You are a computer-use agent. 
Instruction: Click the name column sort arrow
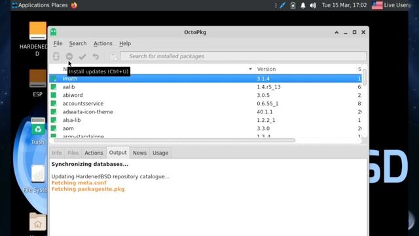tap(250, 69)
